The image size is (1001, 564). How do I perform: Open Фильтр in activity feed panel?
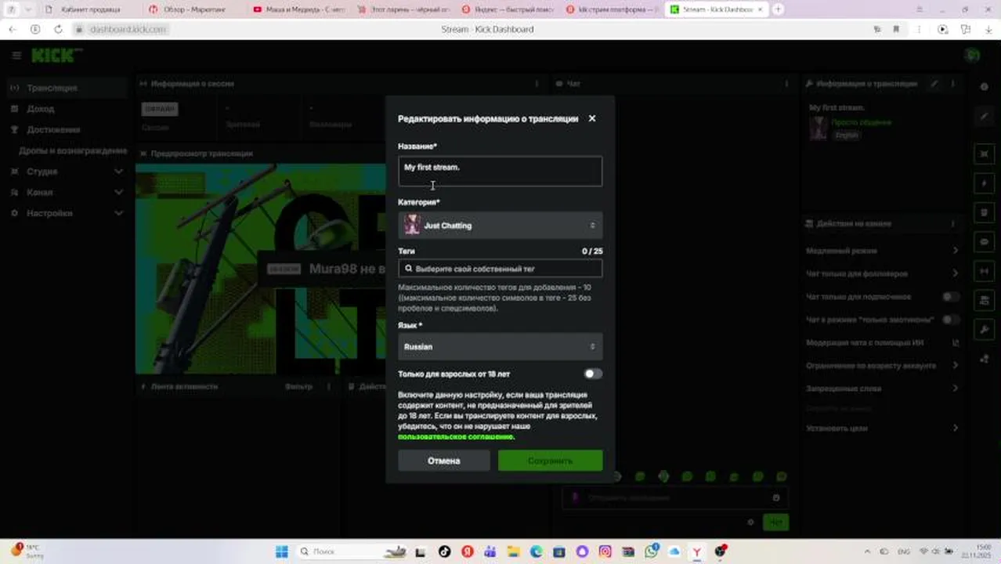pos(298,386)
